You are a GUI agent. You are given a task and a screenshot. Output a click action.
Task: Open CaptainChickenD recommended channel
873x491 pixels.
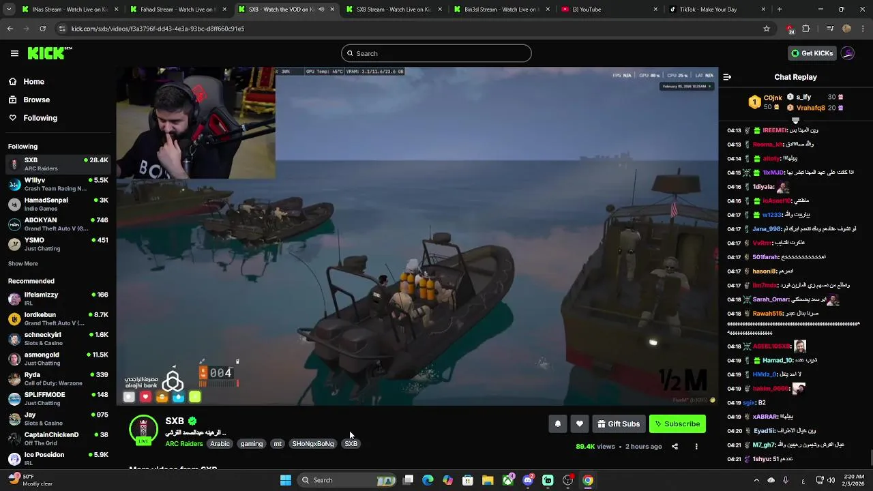tap(58, 438)
